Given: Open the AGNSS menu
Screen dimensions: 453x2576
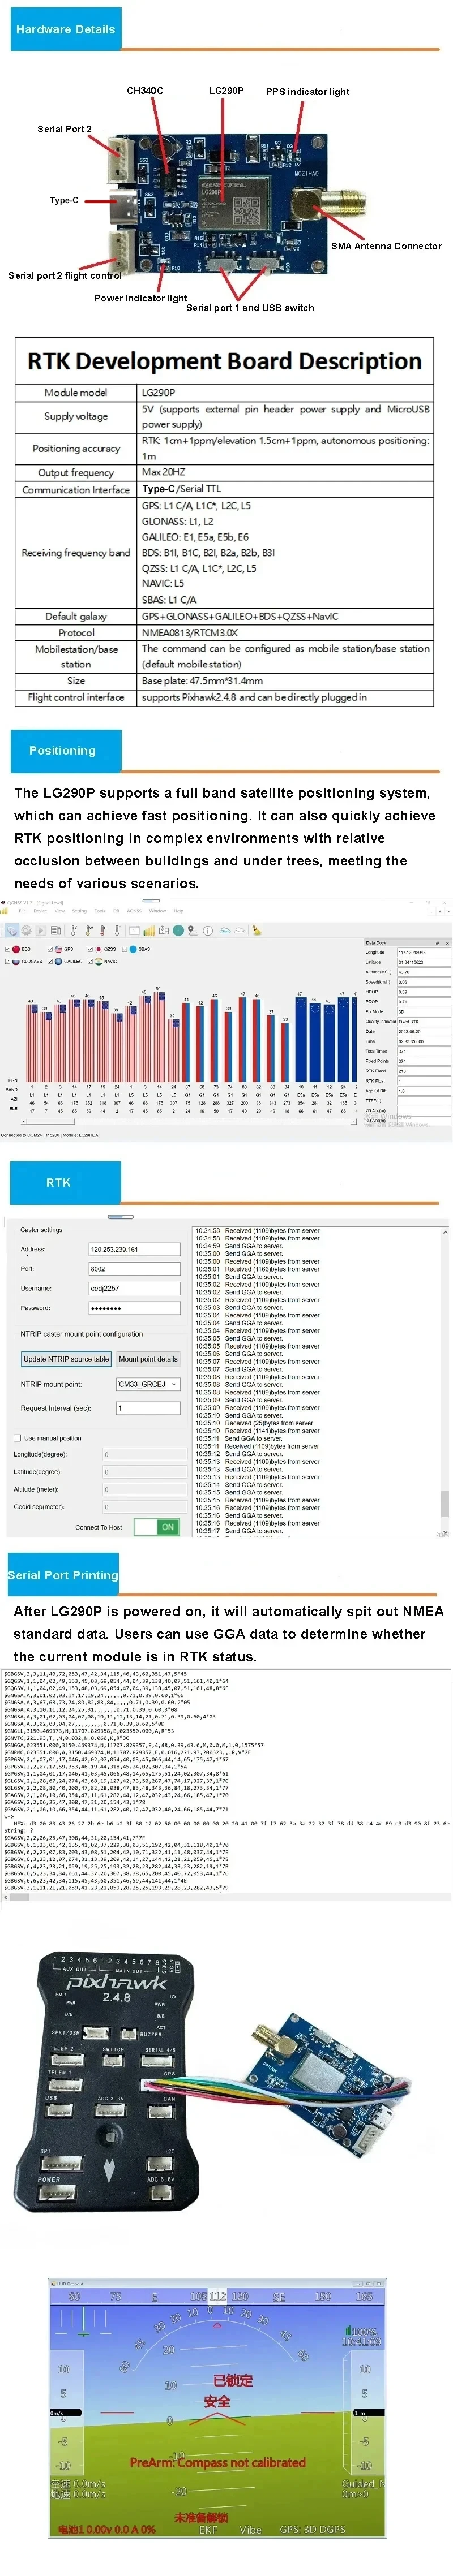Looking at the screenshot, I should coord(134,911).
